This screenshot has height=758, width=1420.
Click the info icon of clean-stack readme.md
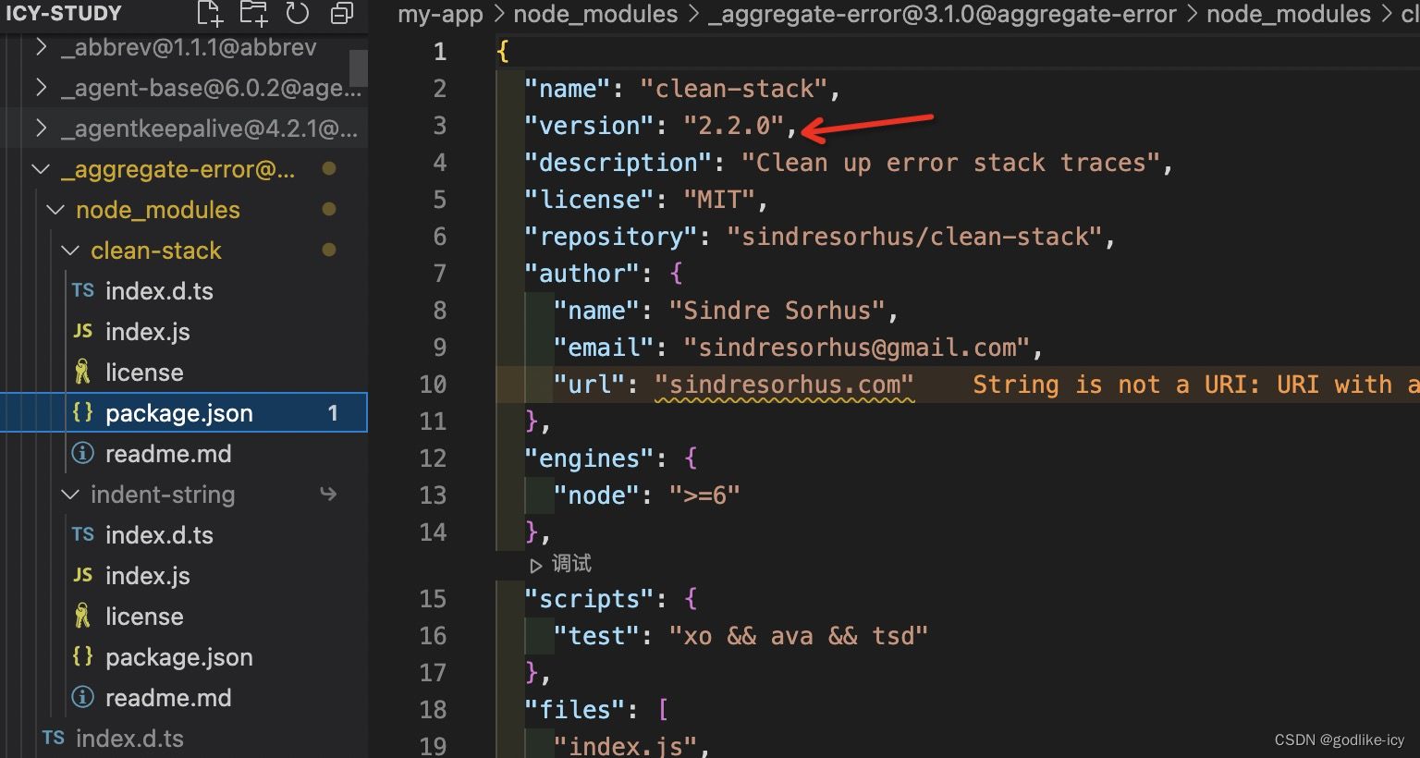point(83,454)
